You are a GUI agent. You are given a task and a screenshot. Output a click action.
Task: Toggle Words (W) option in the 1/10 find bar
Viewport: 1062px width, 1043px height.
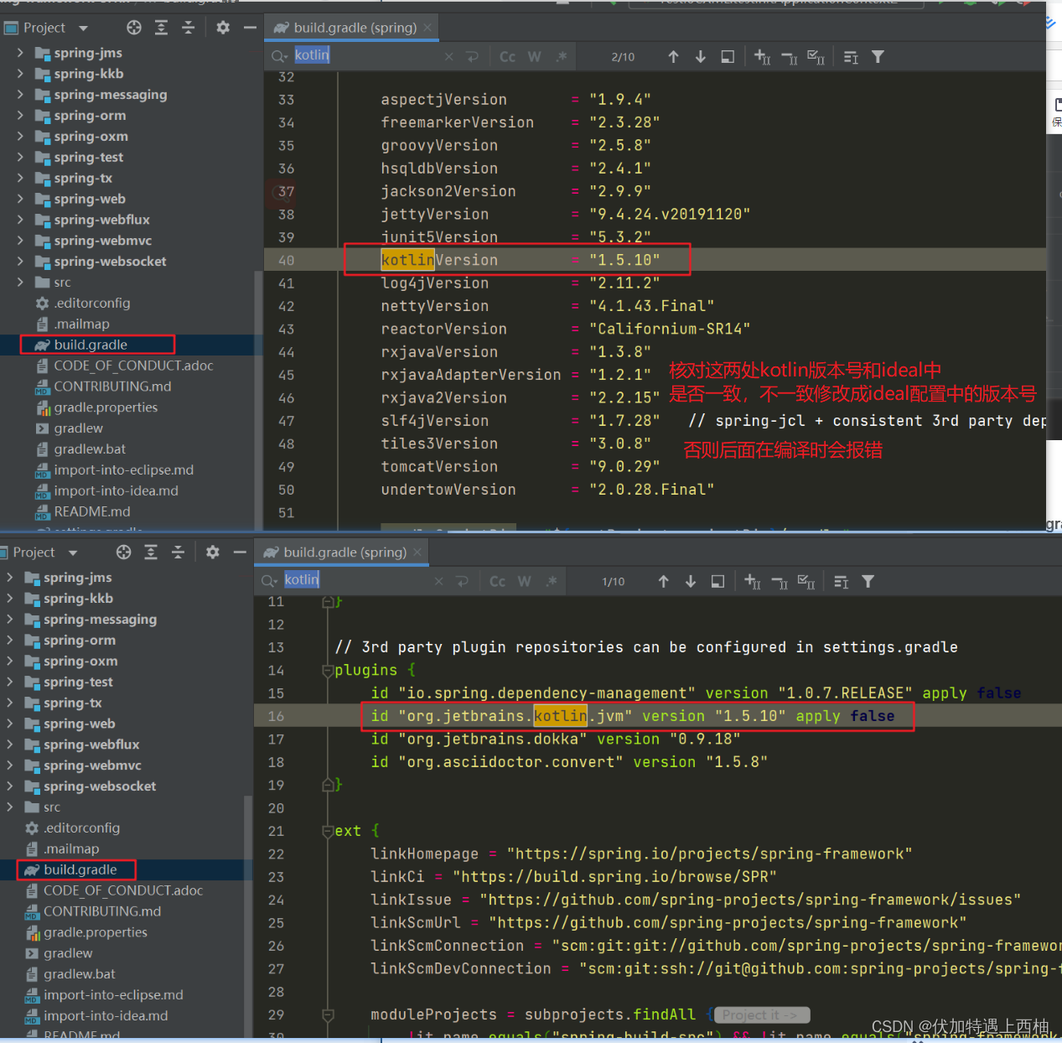click(x=524, y=581)
